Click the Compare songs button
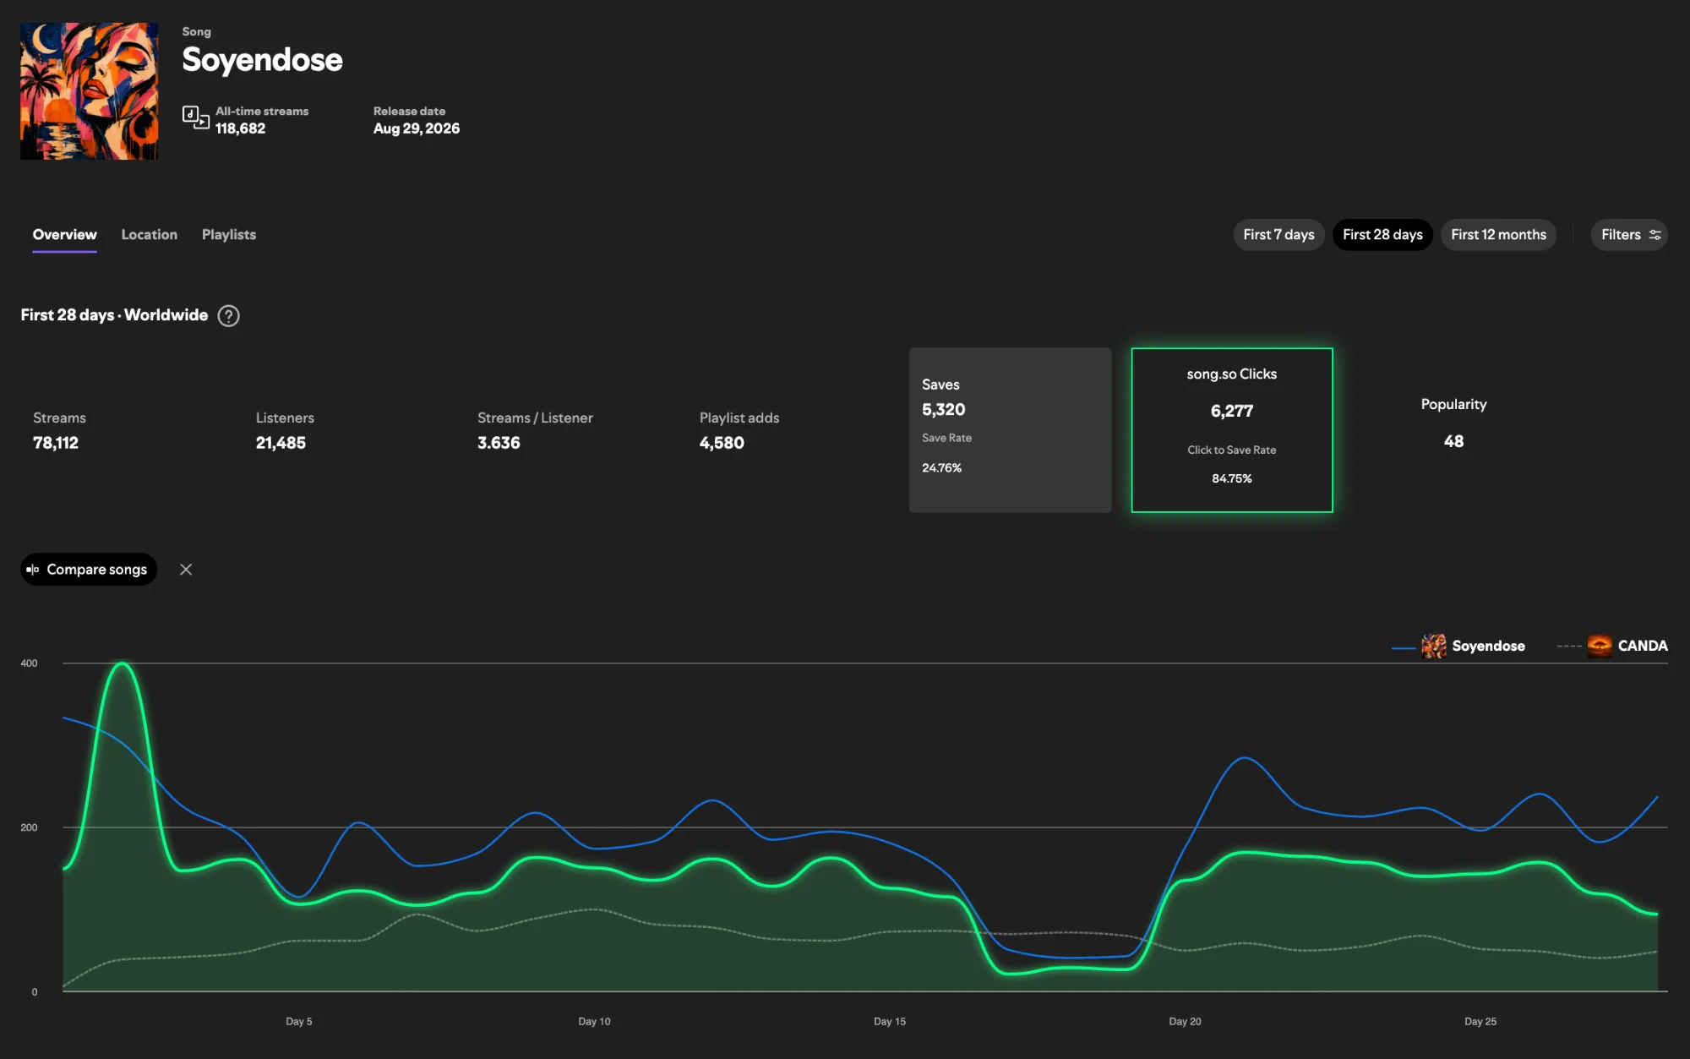Viewport: 1690px width, 1059px height. pyautogui.click(x=89, y=570)
